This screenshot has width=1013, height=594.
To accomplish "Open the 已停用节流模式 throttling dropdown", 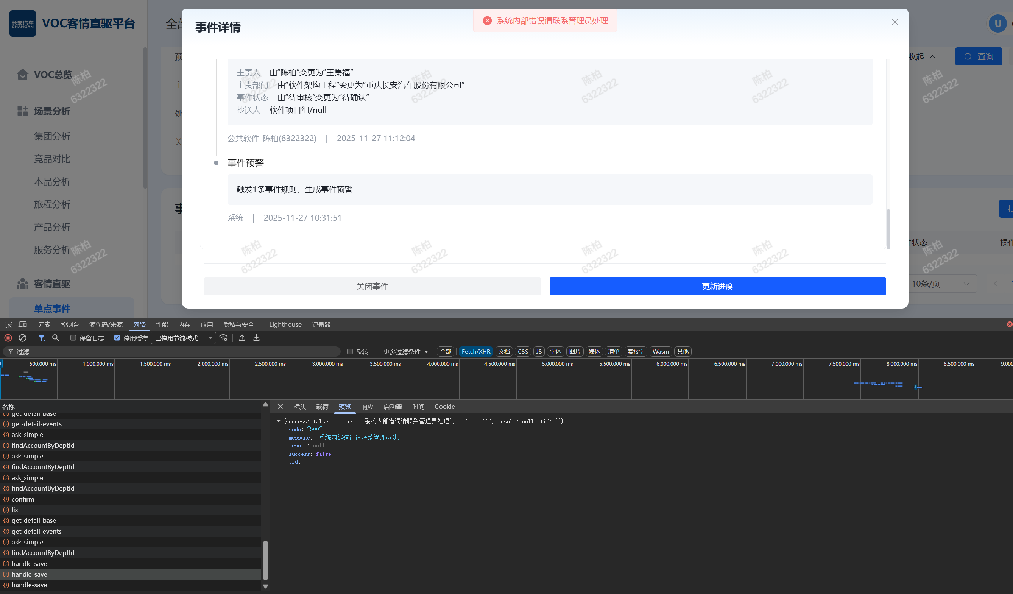I will tap(183, 338).
